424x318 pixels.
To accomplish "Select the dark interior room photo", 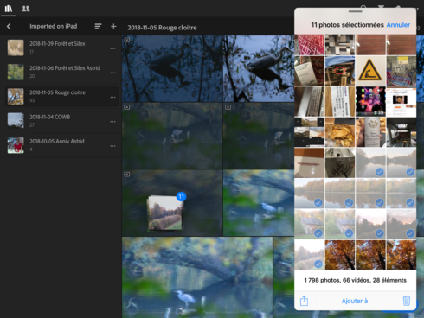I will coord(401,132).
